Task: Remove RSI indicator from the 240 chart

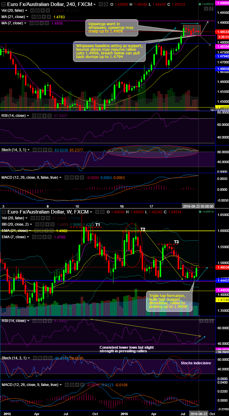Action: pos(49,115)
